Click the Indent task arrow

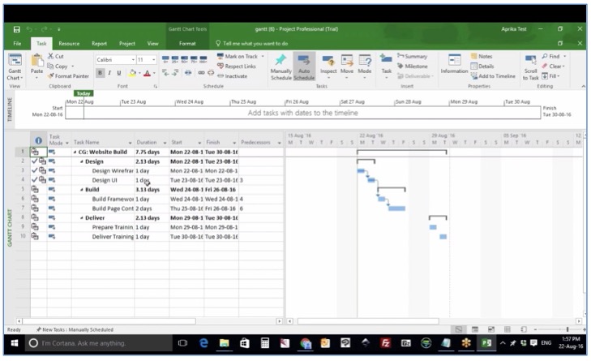[175, 72]
